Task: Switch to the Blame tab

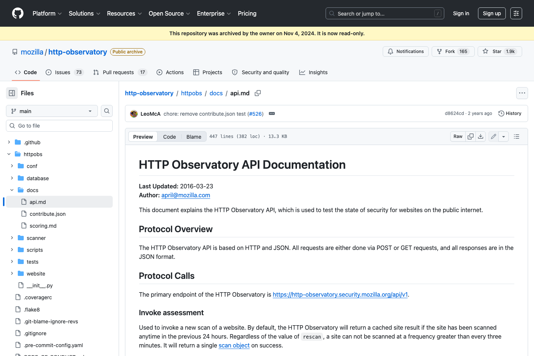Action: (x=194, y=136)
